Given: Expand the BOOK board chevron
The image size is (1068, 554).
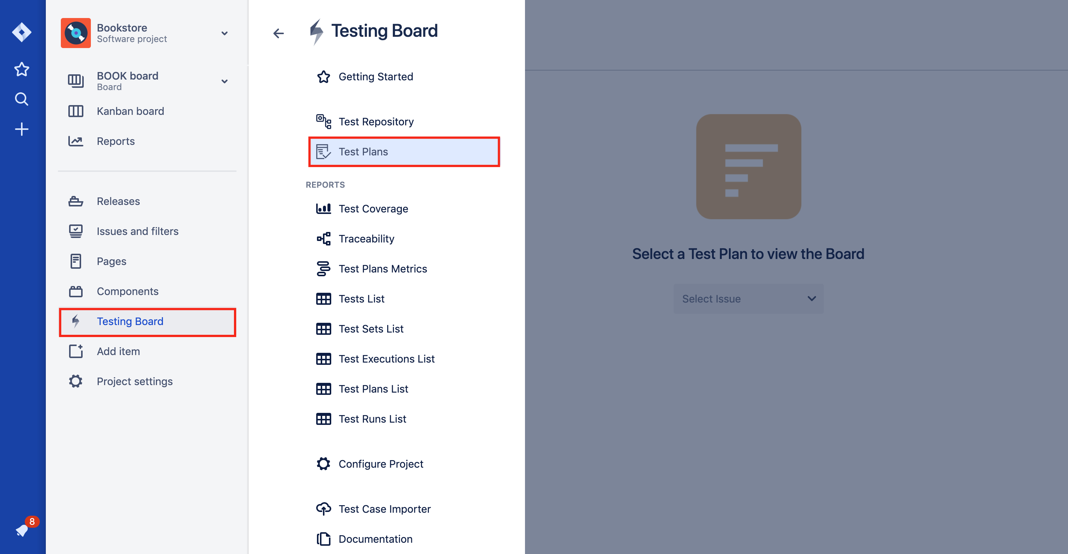Looking at the screenshot, I should pos(224,81).
